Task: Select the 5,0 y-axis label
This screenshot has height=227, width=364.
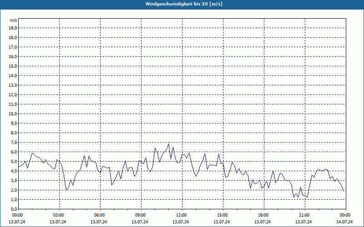Action: click(14, 162)
